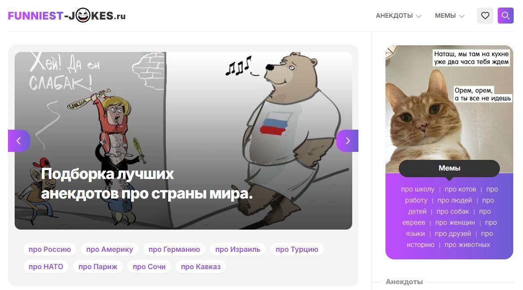Advance to next carousel slide arrow
The width and height of the screenshot is (523, 290).
tap(347, 141)
